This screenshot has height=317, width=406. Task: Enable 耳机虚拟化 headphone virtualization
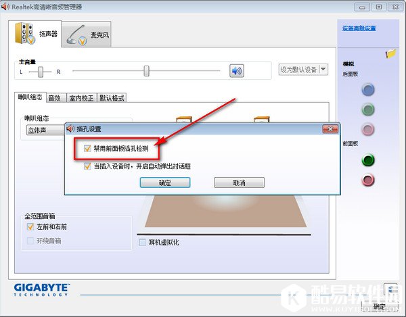[x=142, y=242]
